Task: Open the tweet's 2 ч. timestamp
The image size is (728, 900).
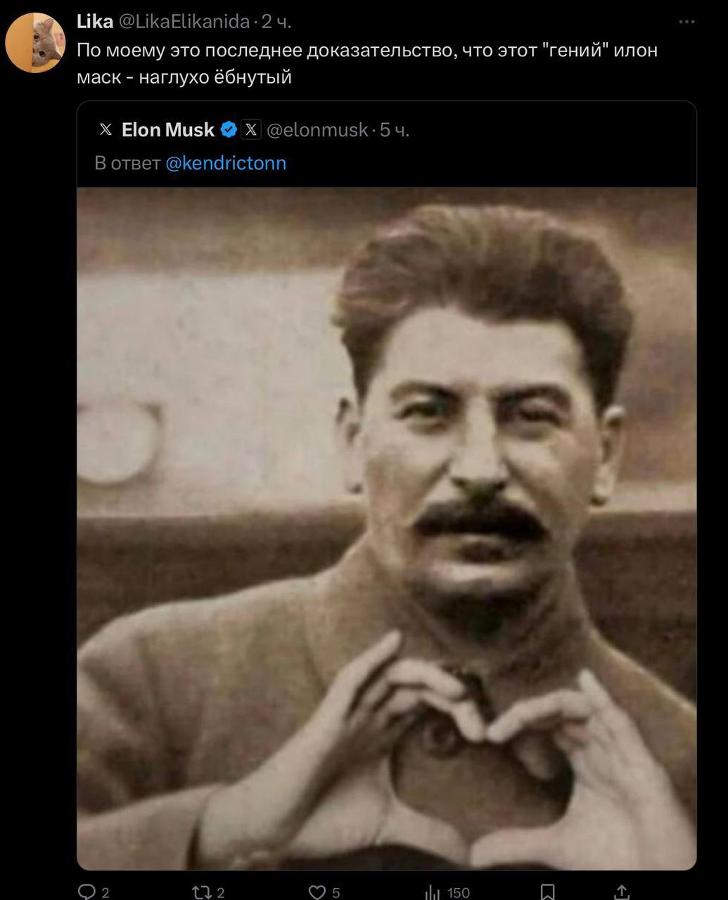Action: click(276, 22)
